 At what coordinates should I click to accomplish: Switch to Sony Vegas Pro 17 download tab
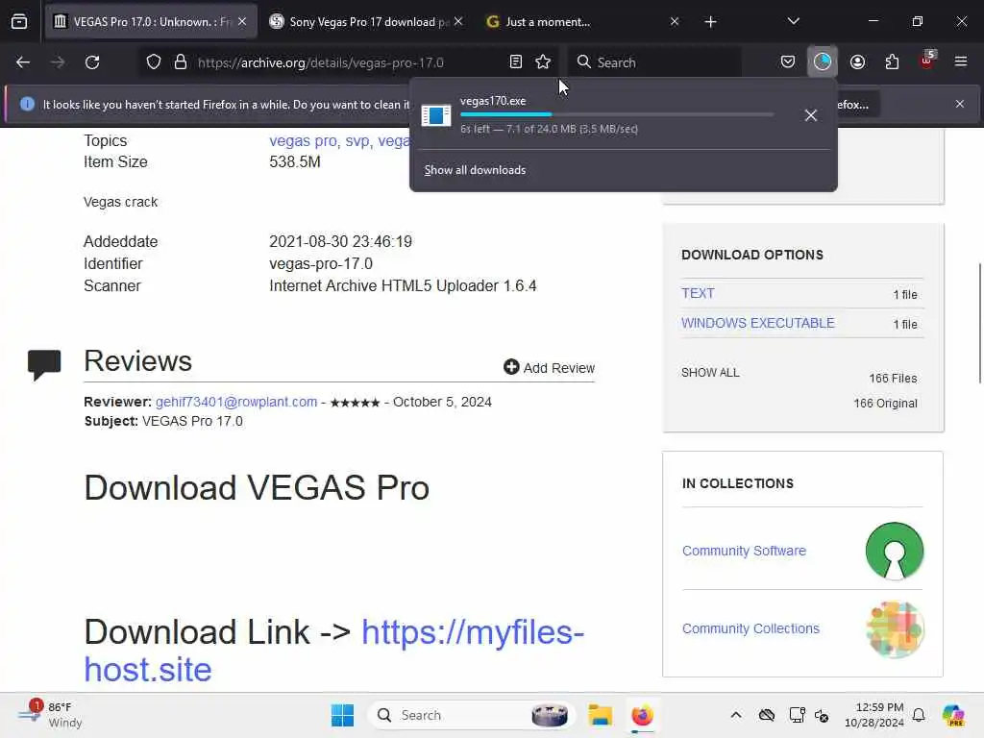[368, 22]
